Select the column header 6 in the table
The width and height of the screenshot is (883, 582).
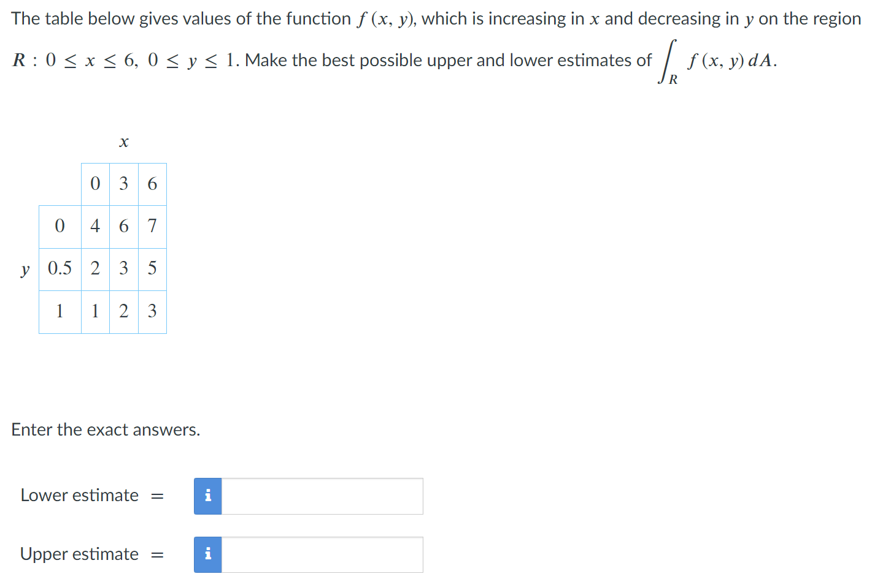coord(152,184)
